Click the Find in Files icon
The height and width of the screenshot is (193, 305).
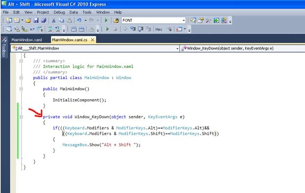click(x=116, y=20)
